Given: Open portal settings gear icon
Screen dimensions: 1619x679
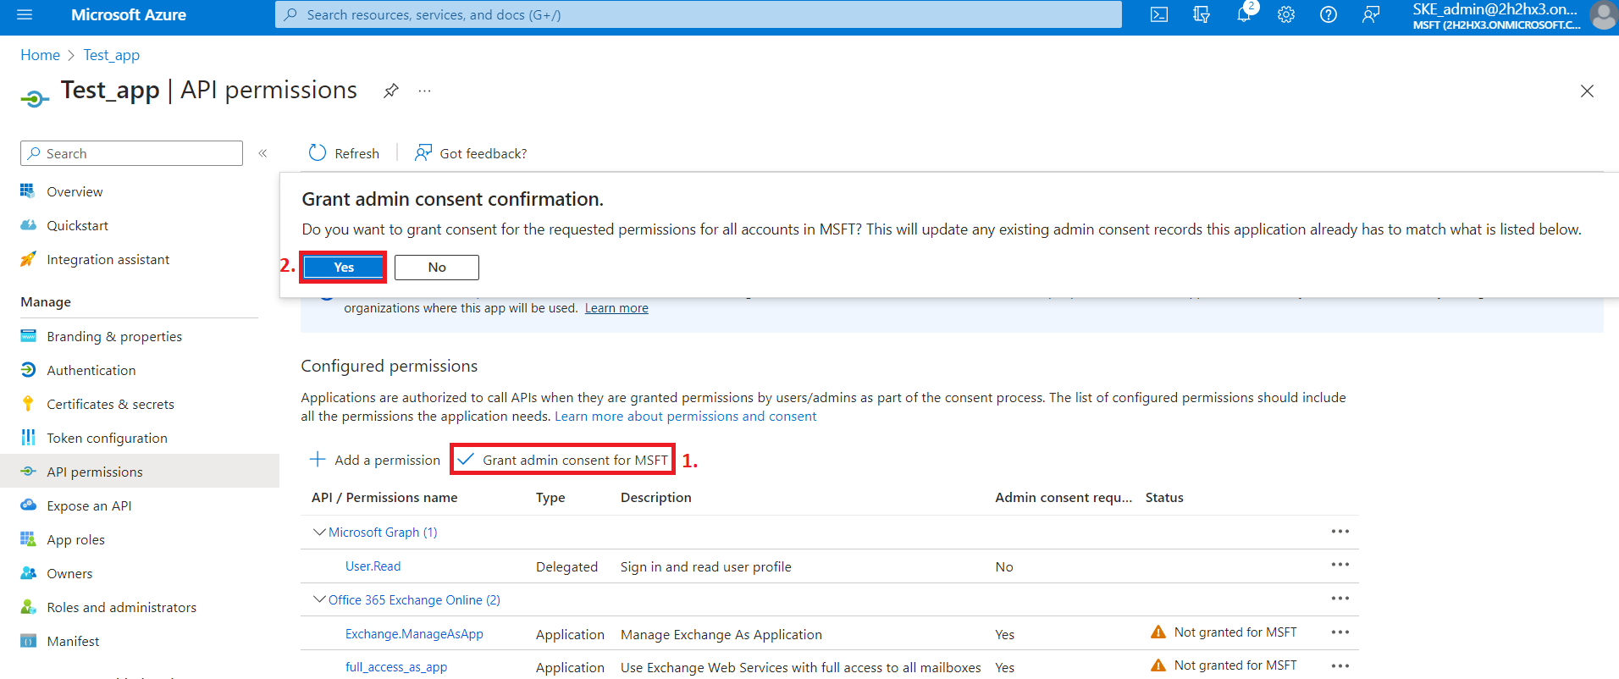Looking at the screenshot, I should pyautogui.click(x=1285, y=14).
